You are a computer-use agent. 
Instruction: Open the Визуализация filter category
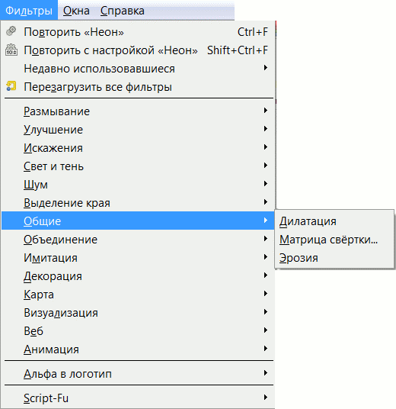click(x=138, y=313)
